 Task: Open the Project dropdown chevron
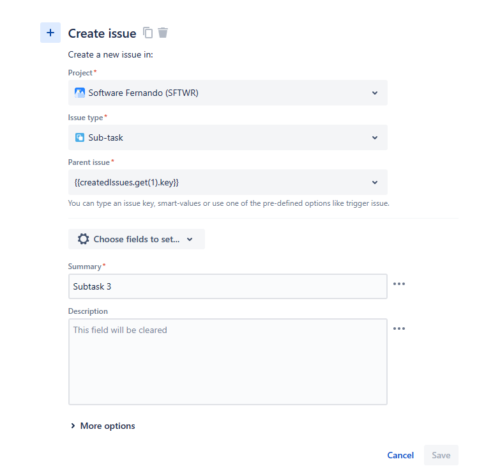(375, 93)
